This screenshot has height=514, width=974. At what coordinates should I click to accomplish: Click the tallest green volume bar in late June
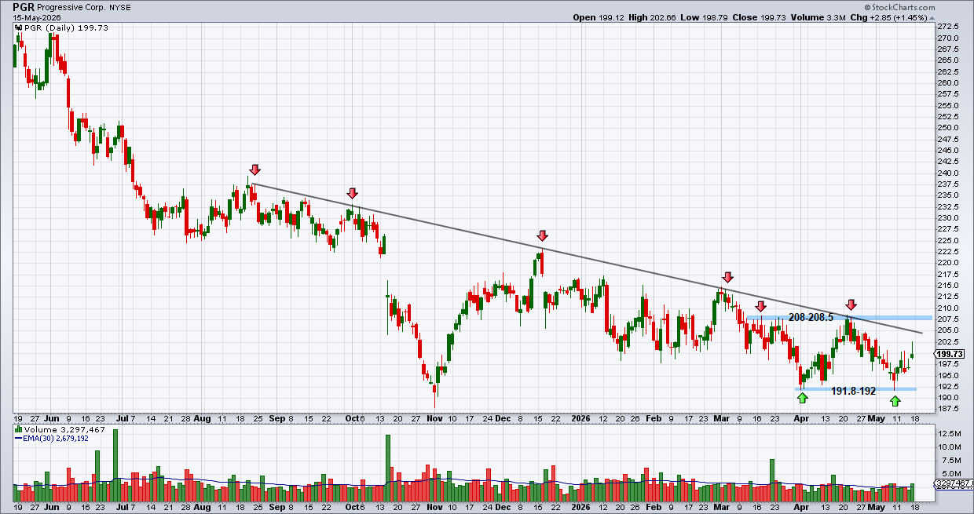click(x=115, y=466)
